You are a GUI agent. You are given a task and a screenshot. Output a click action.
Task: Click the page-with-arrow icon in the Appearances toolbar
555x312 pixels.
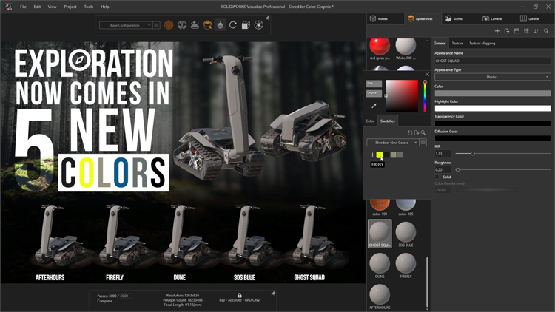[507, 31]
